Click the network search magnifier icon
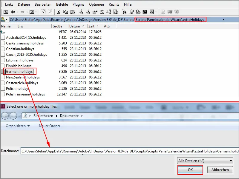This screenshot has height=179, width=239. tap(131, 12)
